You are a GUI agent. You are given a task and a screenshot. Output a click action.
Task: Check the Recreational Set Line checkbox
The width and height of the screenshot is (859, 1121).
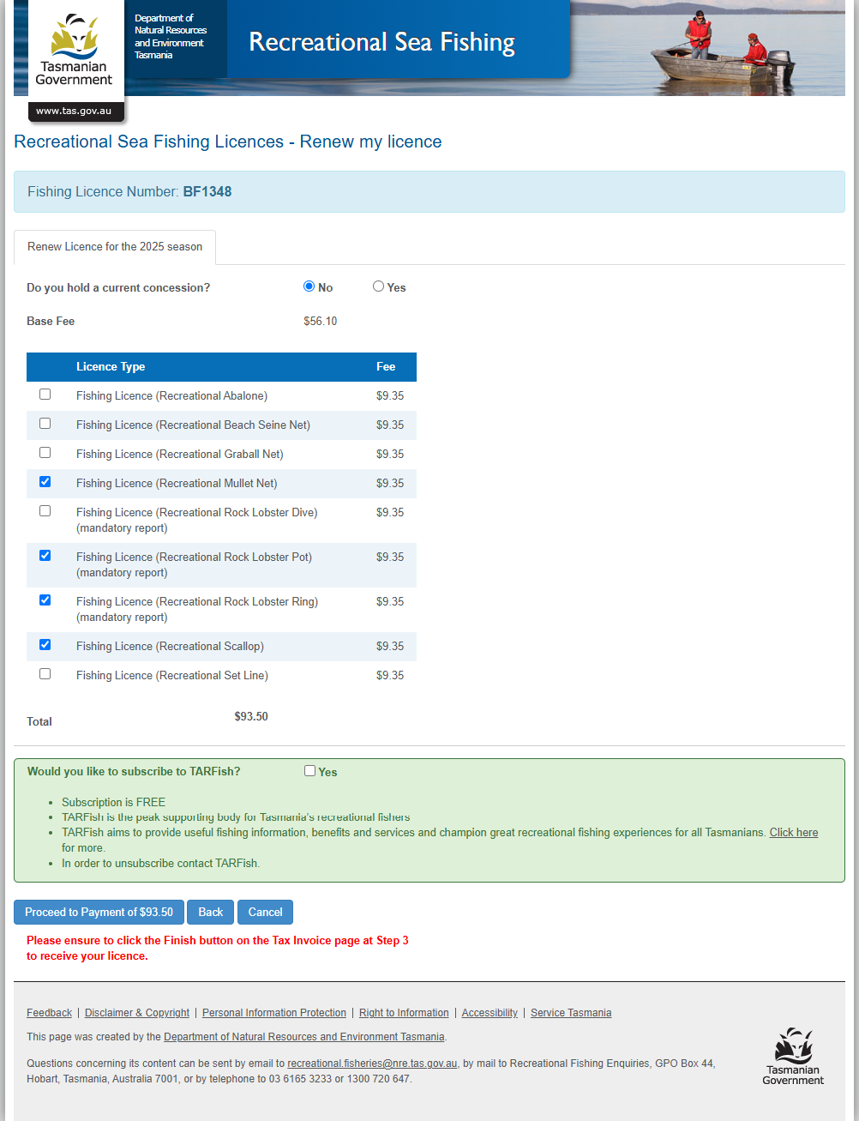click(x=45, y=674)
